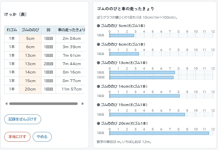Click the bullet dot beside ゴムののび 20cm
The image size is (218, 150).
point(98,124)
